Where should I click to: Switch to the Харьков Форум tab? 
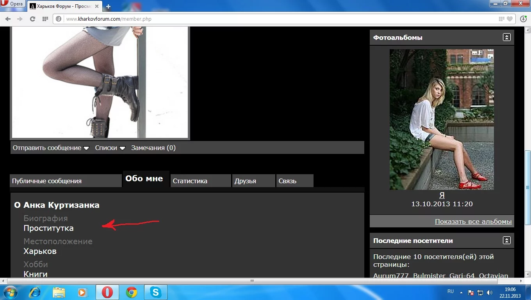click(64, 6)
